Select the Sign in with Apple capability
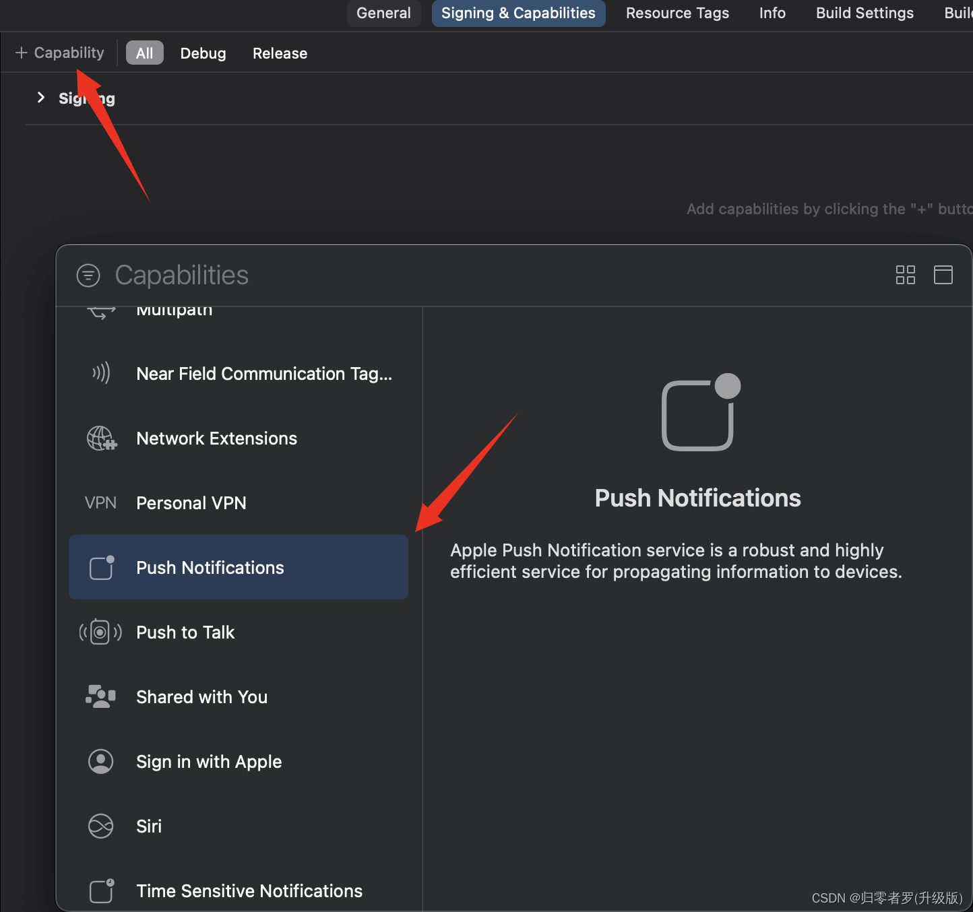The height and width of the screenshot is (912, 973). (239, 761)
